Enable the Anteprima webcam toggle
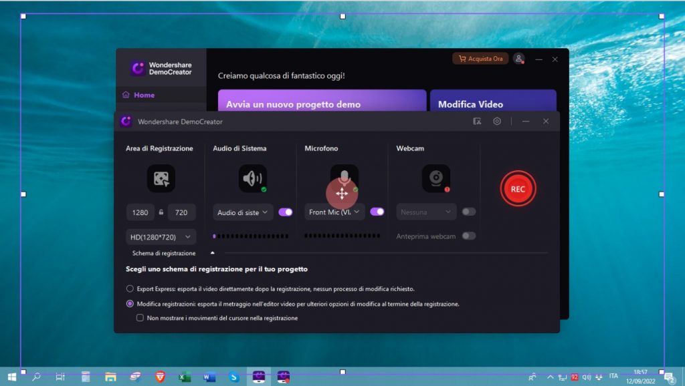 coord(469,236)
